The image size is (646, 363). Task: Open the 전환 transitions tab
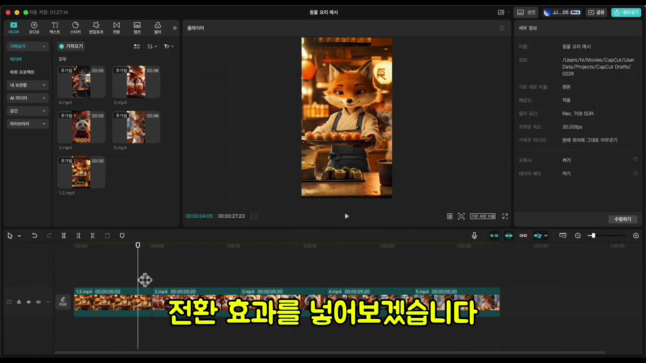coord(116,28)
